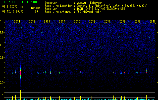The width and height of the screenshot is (158, 100).
Task: Click the meteor echo cluster just after 2033
Action: 51,72
